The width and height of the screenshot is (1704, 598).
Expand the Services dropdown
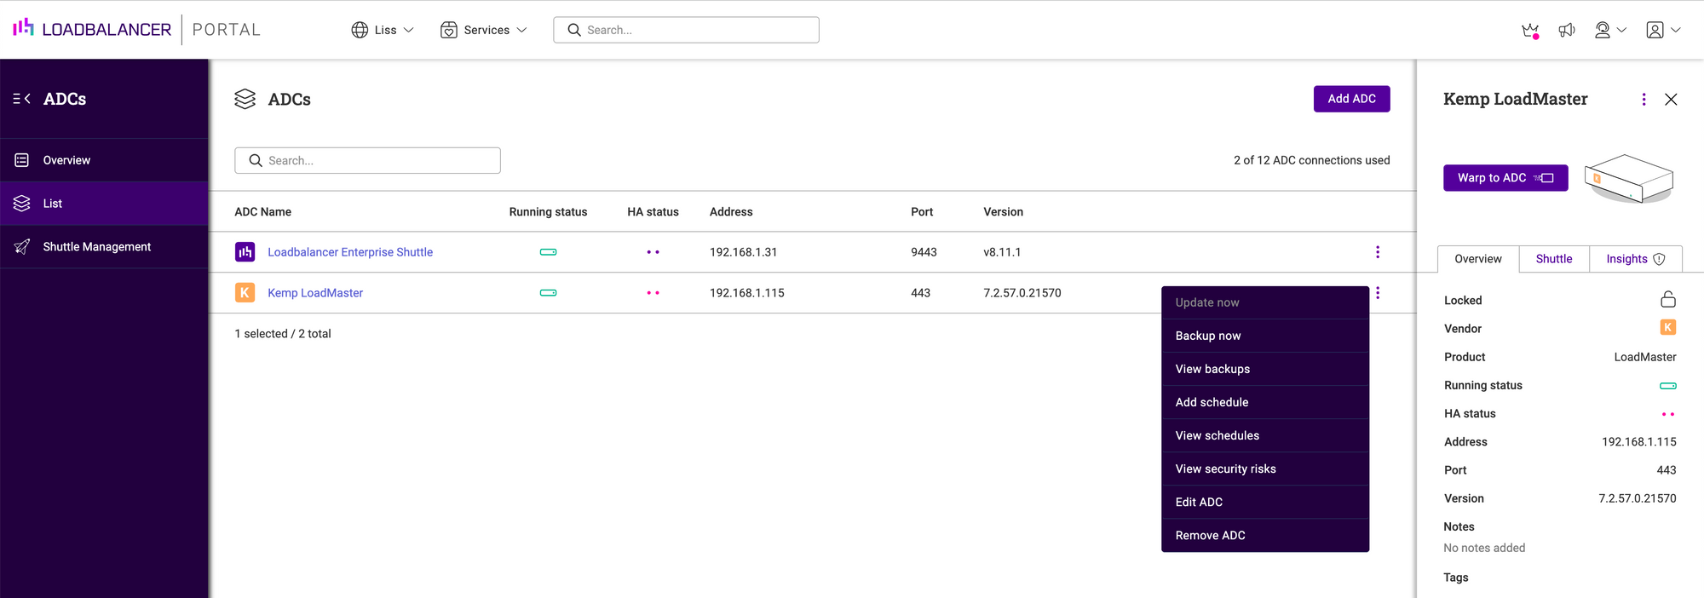tap(484, 30)
